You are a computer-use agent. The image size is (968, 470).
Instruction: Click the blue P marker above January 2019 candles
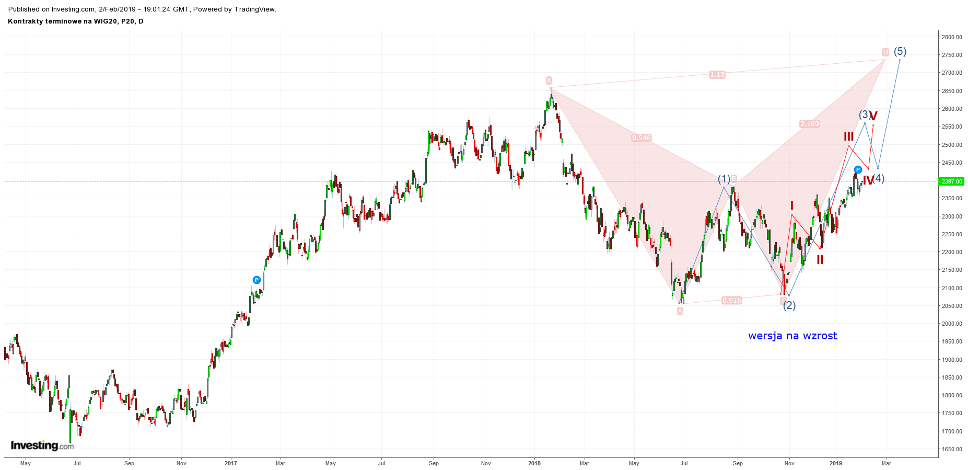tap(858, 170)
